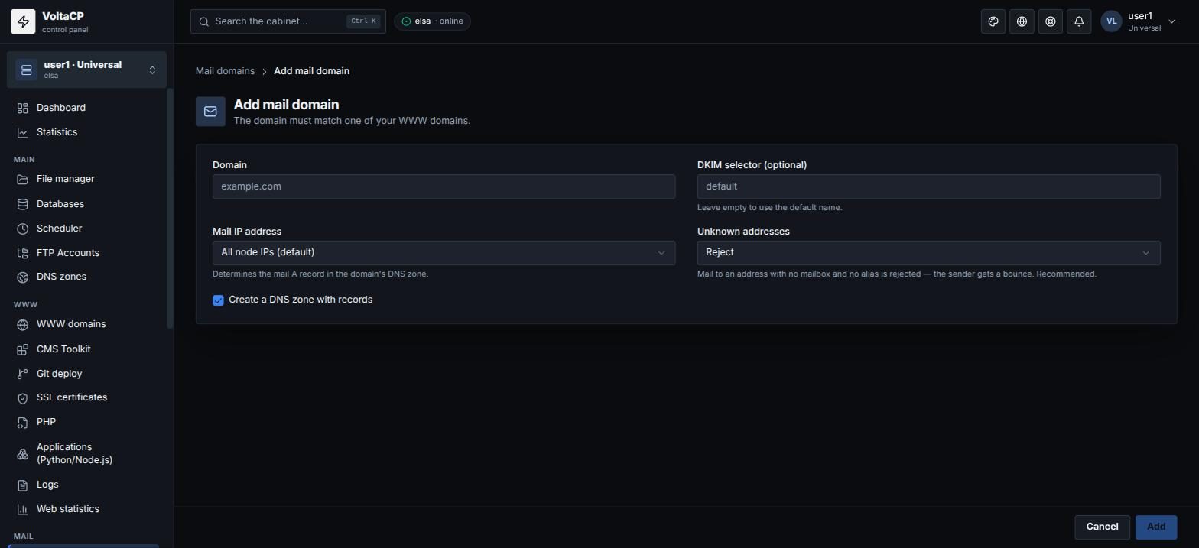Click the Scheduler clock icon

pyautogui.click(x=23, y=229)
